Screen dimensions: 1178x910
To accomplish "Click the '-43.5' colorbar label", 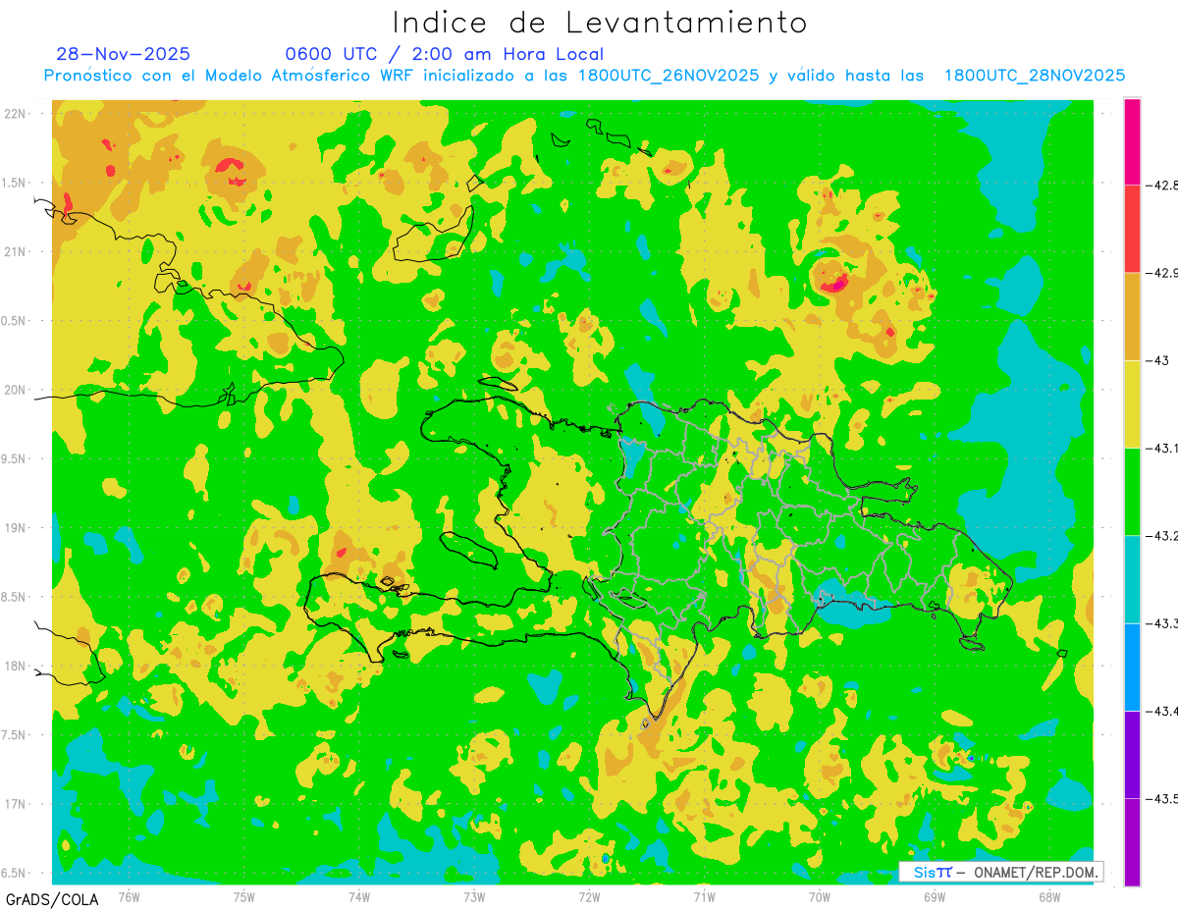I will pyautogui.click(x=1161, y=798).
